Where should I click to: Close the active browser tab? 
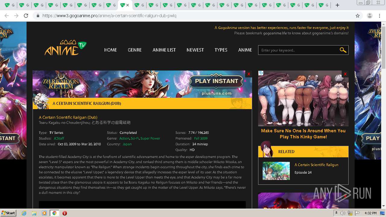128,5
